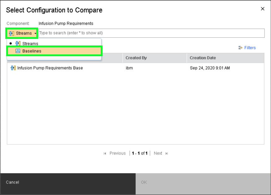This screenshot has width=271, height=195.
Task: Click the Streams icon in the dropdown list
Action: click(x=18, y=44)
